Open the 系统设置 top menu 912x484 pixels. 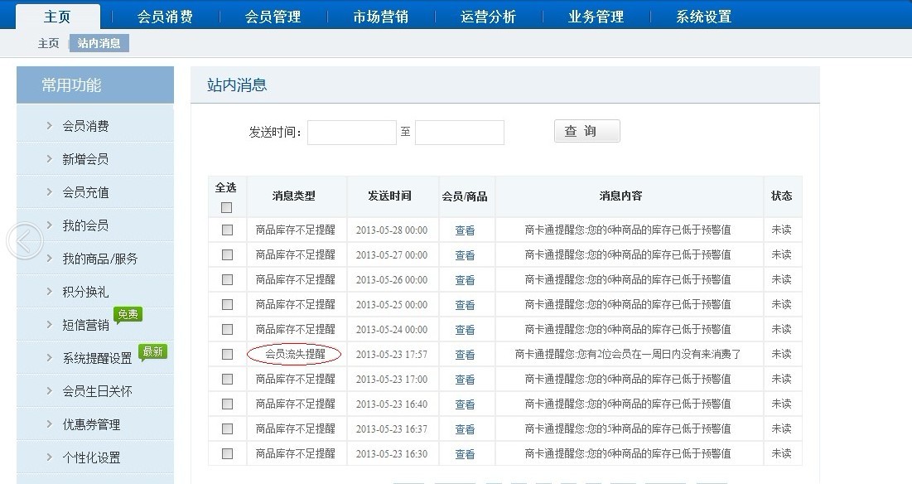click(703, 17)
